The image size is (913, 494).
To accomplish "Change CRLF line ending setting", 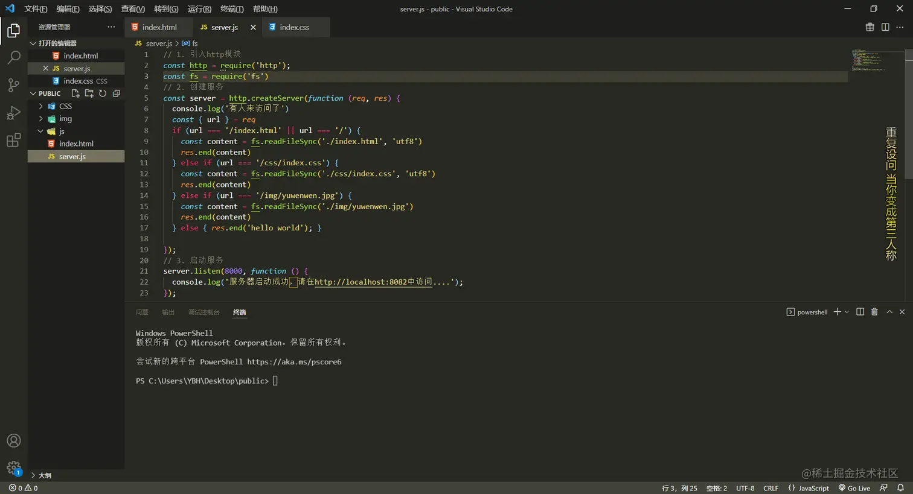I will [x=770, y=488].
